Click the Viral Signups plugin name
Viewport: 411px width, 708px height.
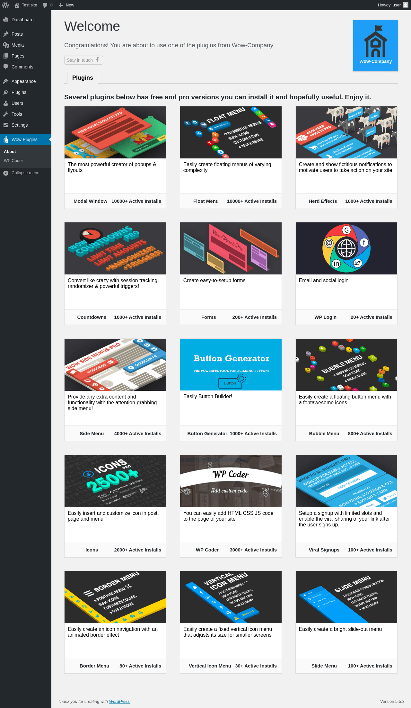[324, 550]
